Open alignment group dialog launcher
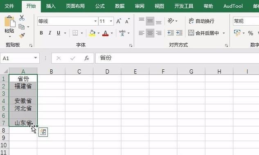The height and width of the screenshot is (155, 259). (x=226, y=45)
